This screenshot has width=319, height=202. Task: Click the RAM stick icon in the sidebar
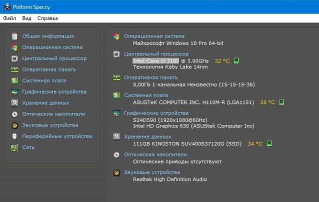pyautogui.click(x=14, y=70)
